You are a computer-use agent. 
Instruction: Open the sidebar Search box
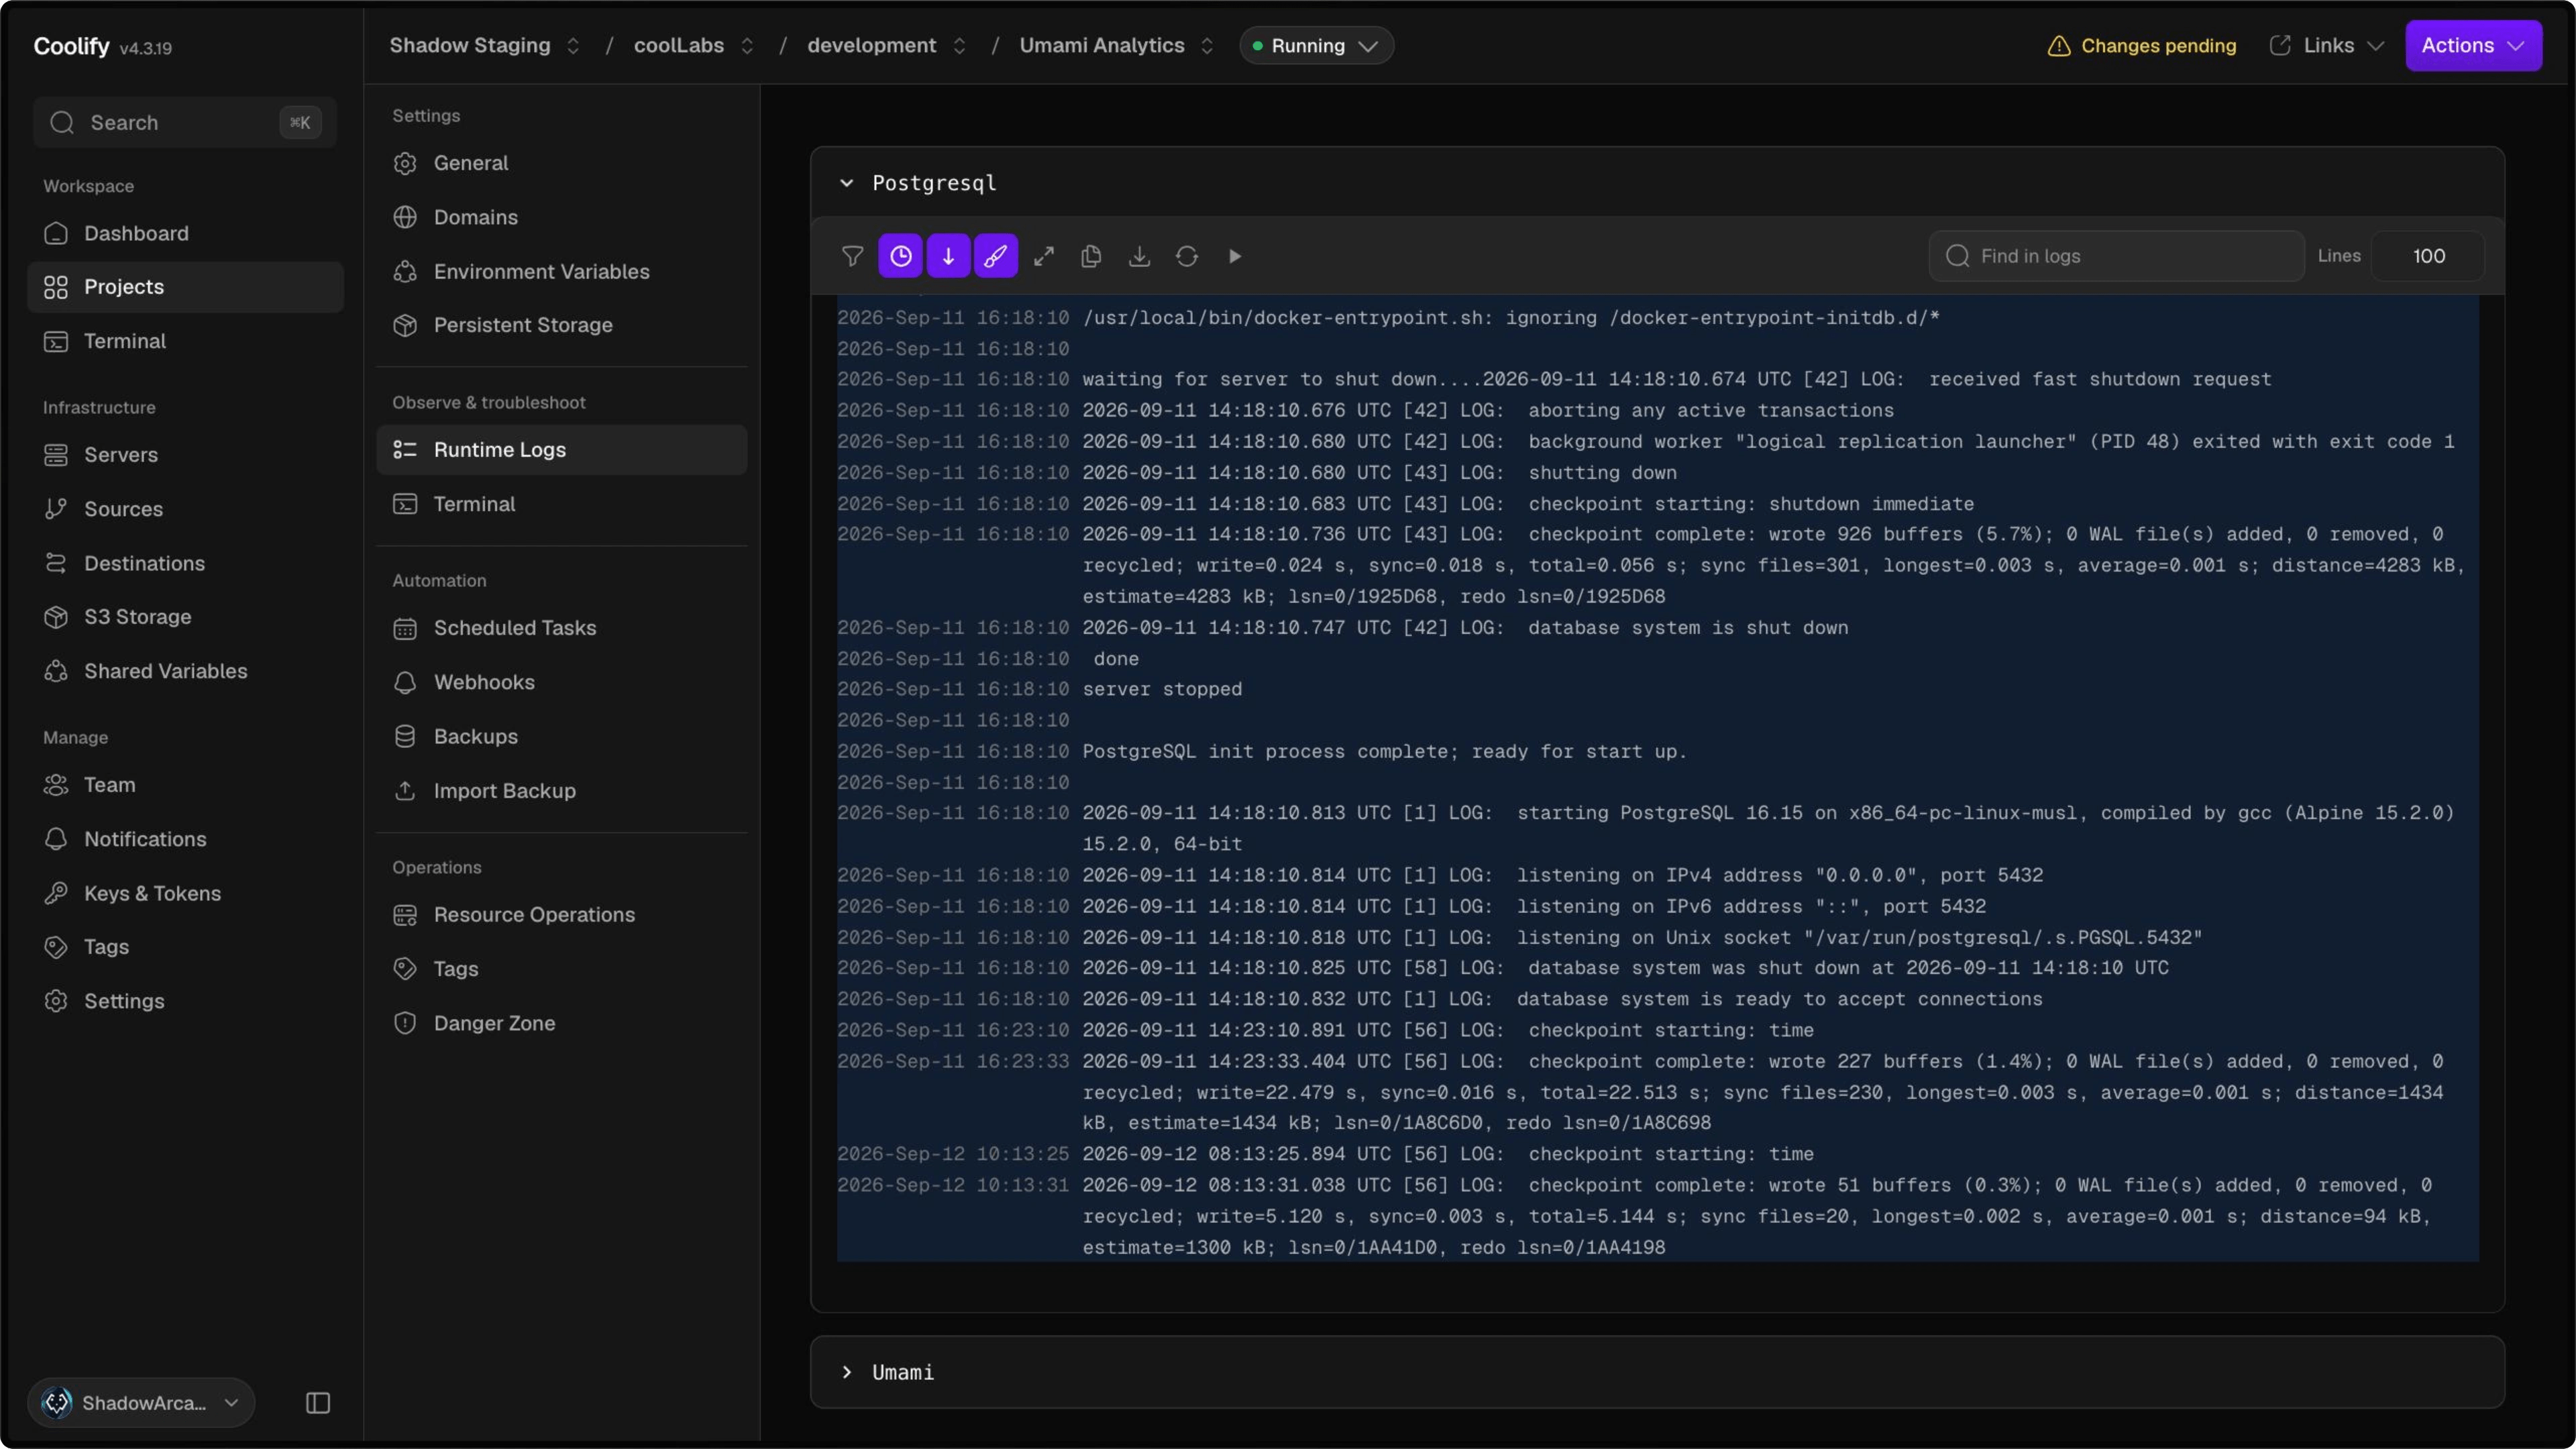pyautogui.click(x=185, y=122)
